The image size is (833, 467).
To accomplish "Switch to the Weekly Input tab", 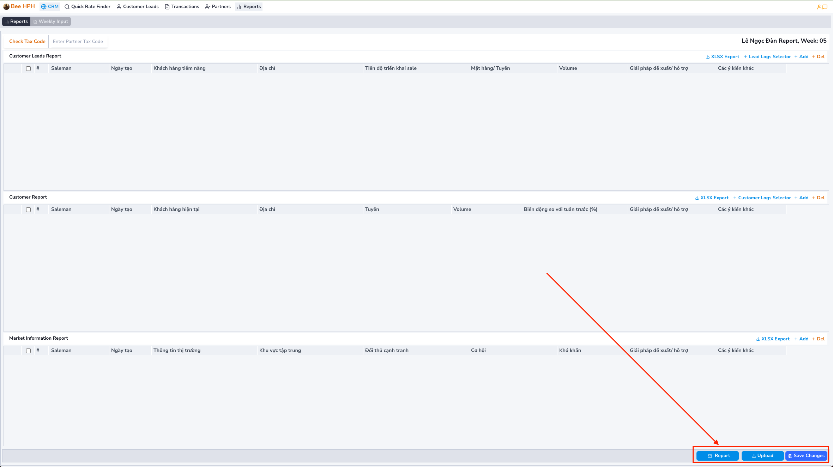I will tap(50, 21).
